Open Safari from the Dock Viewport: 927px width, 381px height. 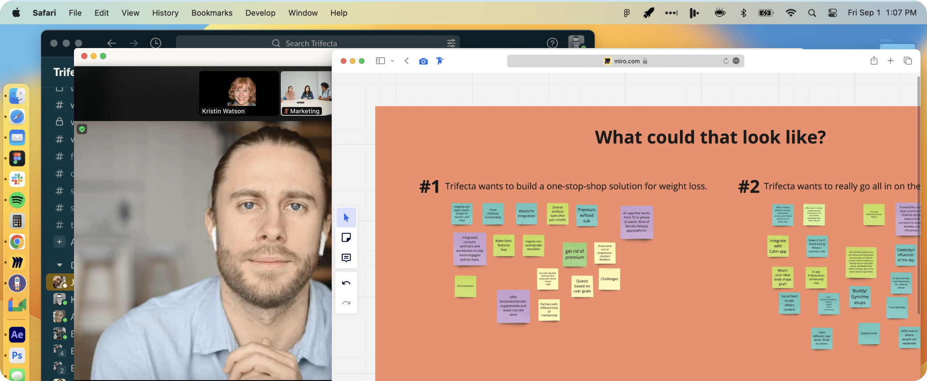pos(17,117)
